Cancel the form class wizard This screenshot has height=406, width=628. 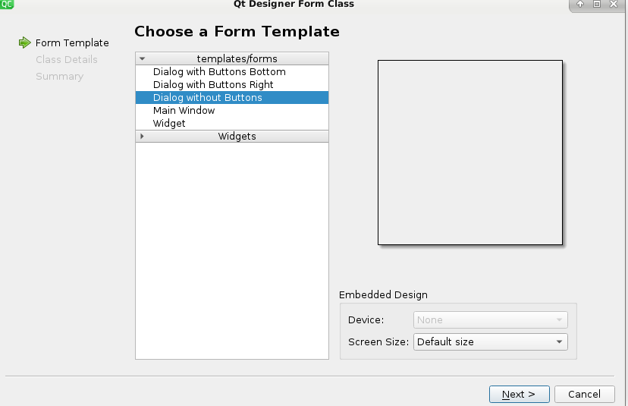pos(584,395)
